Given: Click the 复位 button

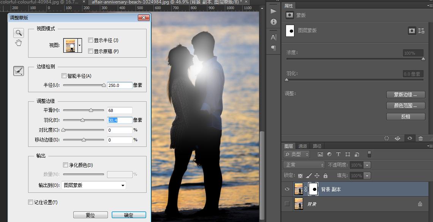Looking at the screenshot, I should click(90, 215).
